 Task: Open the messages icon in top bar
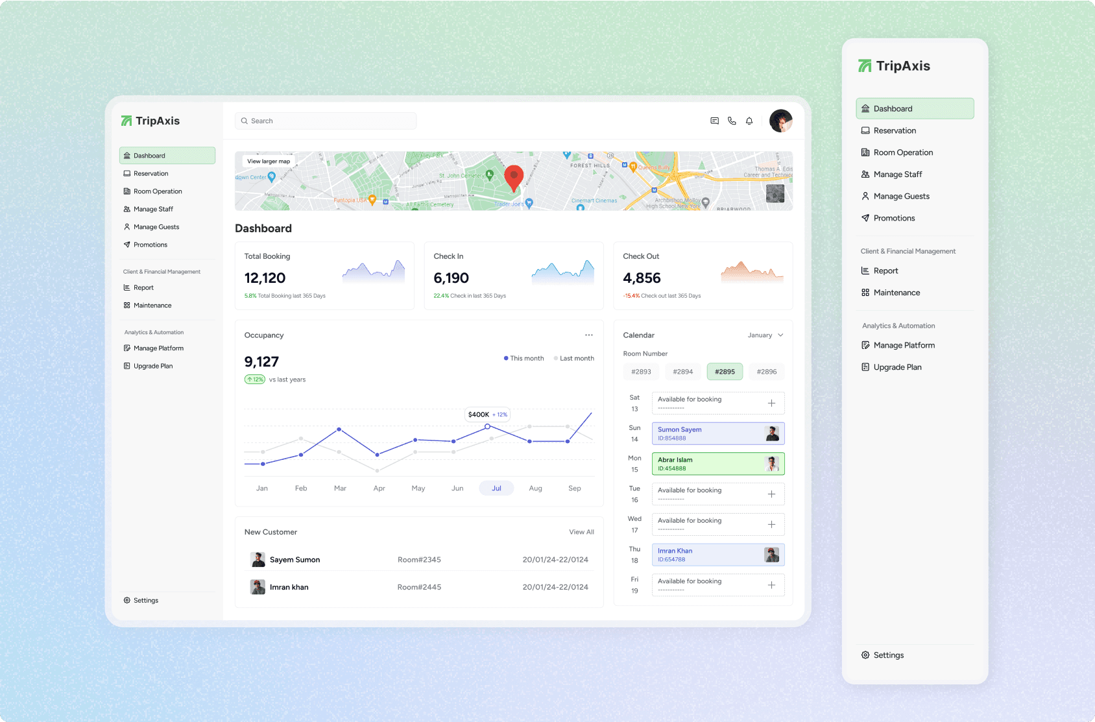[x=714, y=121]
